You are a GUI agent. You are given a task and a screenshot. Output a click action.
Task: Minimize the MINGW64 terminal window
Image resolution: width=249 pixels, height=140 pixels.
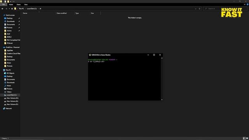(148, 55)
